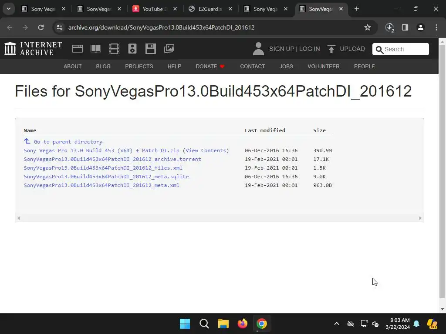
Task: Open the _meta.sqlite link
Action: click(x=106, y=177)
